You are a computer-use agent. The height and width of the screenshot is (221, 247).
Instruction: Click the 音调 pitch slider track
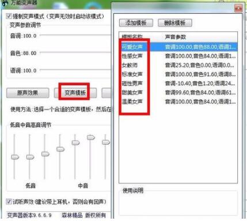(75, 35)
